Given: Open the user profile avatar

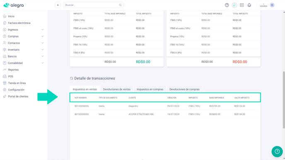Looking at the screenshot, I should [272, 5].
